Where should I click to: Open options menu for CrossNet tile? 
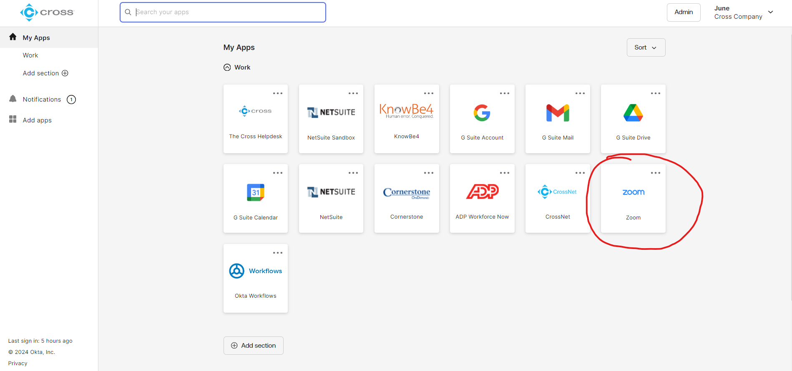pos(580,173)
